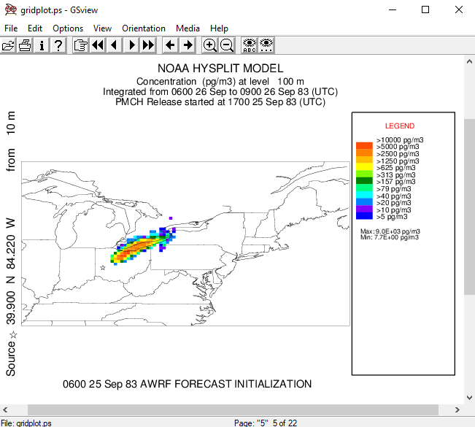Viewport: 475px width, 427px height.
Task: Open the Orientation menu
Action: (x=144, y=28)
